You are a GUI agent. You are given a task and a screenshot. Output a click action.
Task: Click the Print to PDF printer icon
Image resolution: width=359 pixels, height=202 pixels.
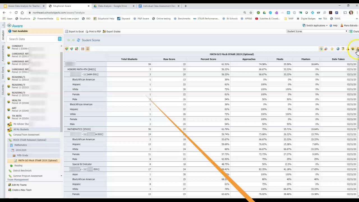coord(87,31)
